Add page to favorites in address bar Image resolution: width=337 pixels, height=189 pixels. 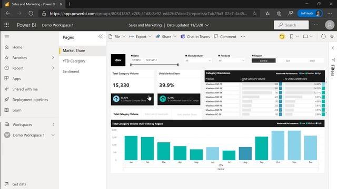(255, 14)
